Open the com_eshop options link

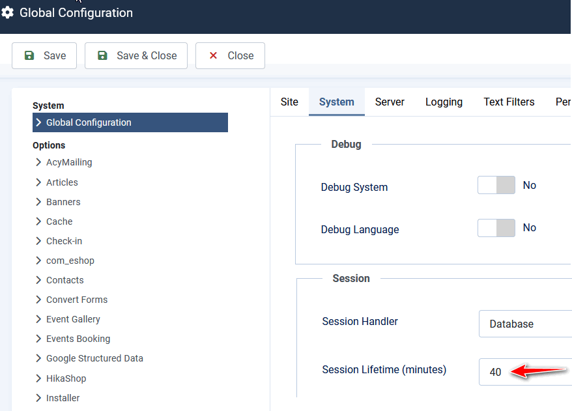click(70, 261)
